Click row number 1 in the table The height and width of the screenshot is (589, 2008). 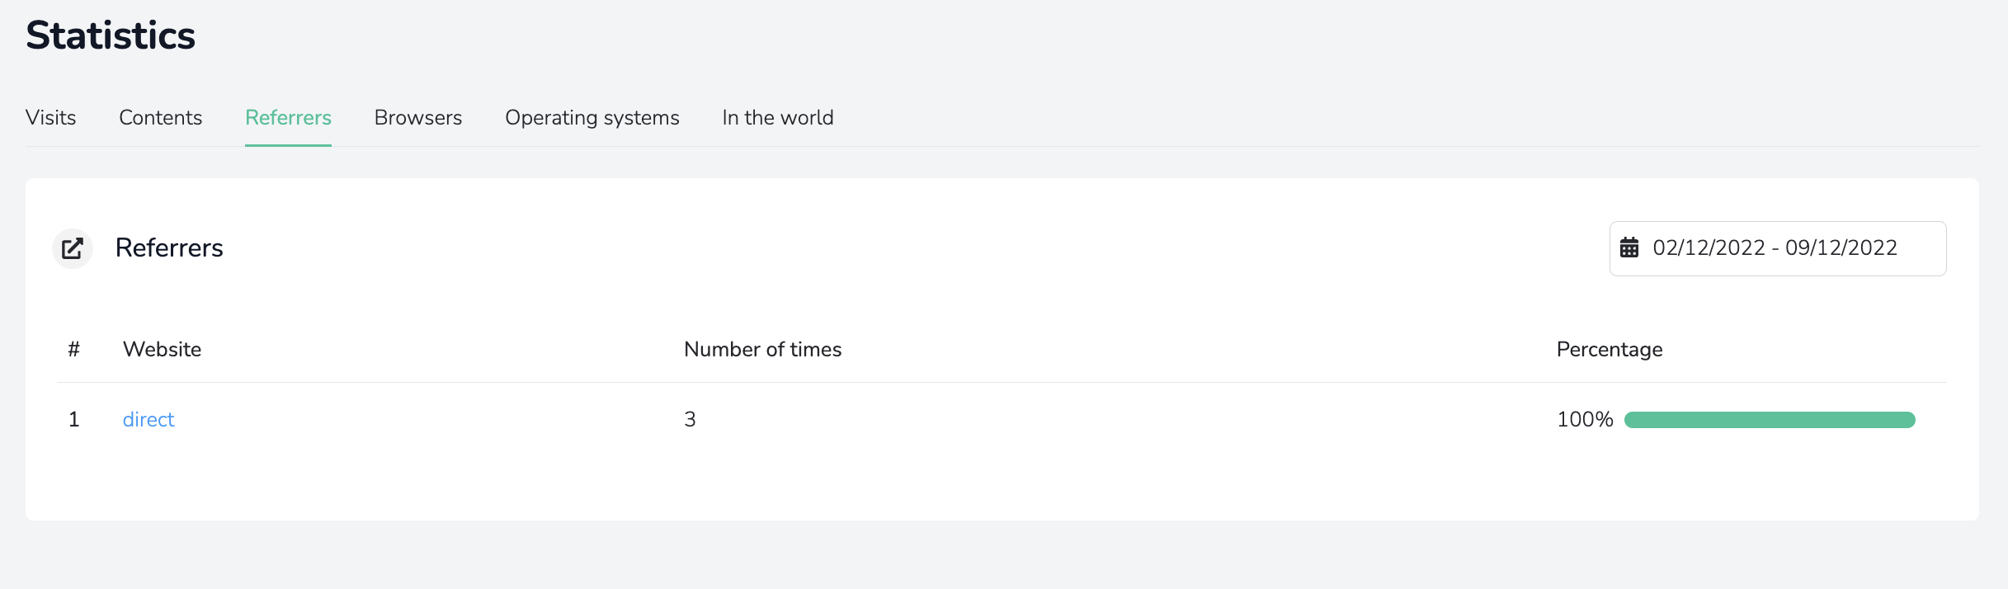pyautogui.click(x=74, y=420)
